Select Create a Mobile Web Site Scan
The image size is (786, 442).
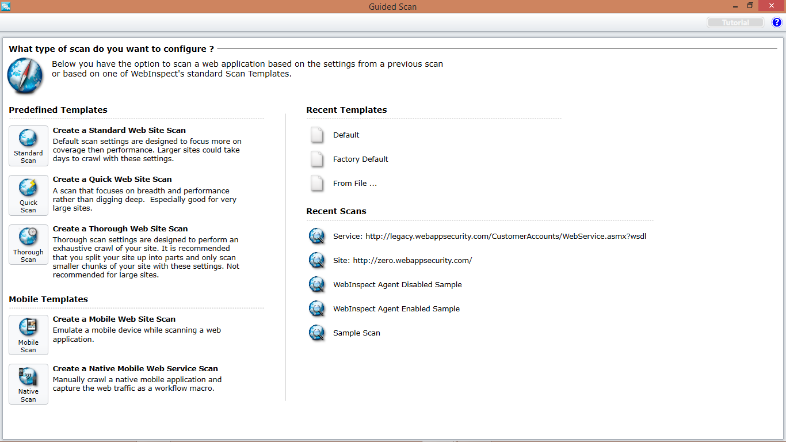pyautogui.click(x=114, y=319)
